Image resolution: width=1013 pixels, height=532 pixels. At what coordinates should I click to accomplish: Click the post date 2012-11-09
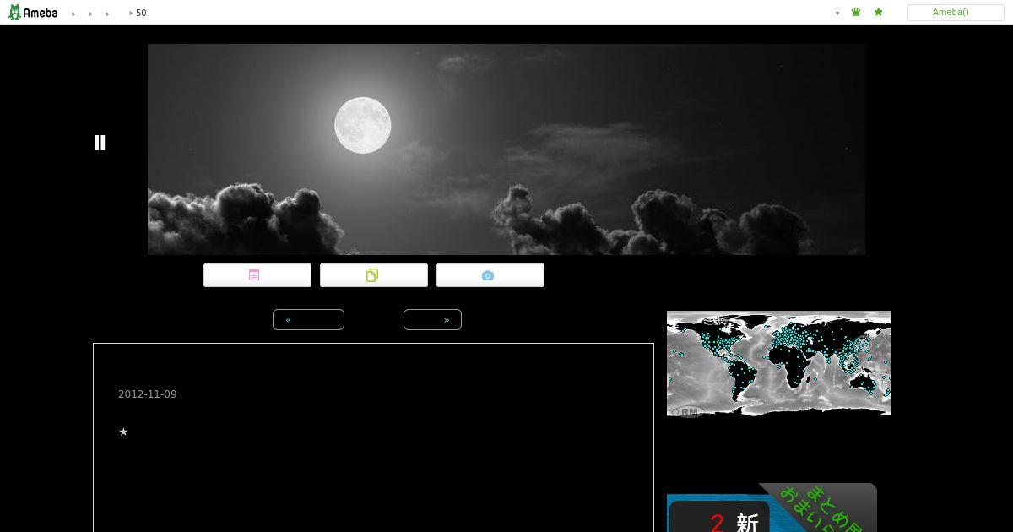point(148,394)
